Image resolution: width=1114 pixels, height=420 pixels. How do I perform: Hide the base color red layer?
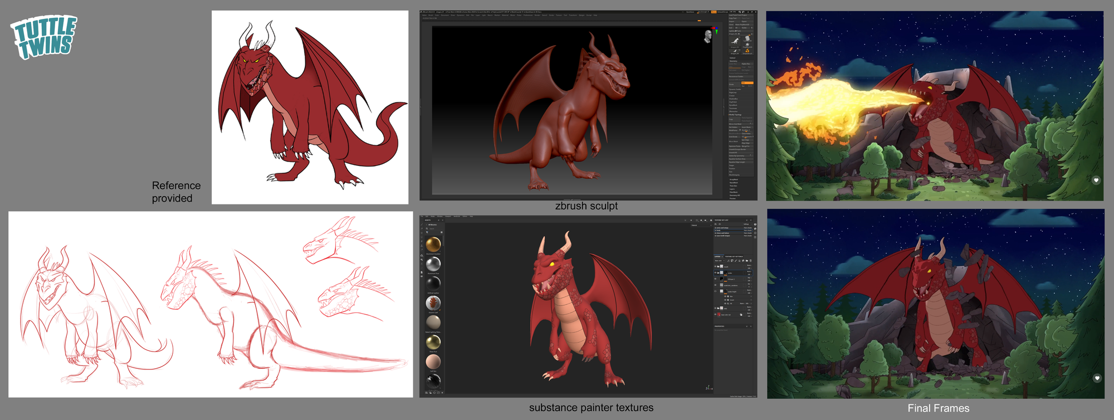click(715, 314)
